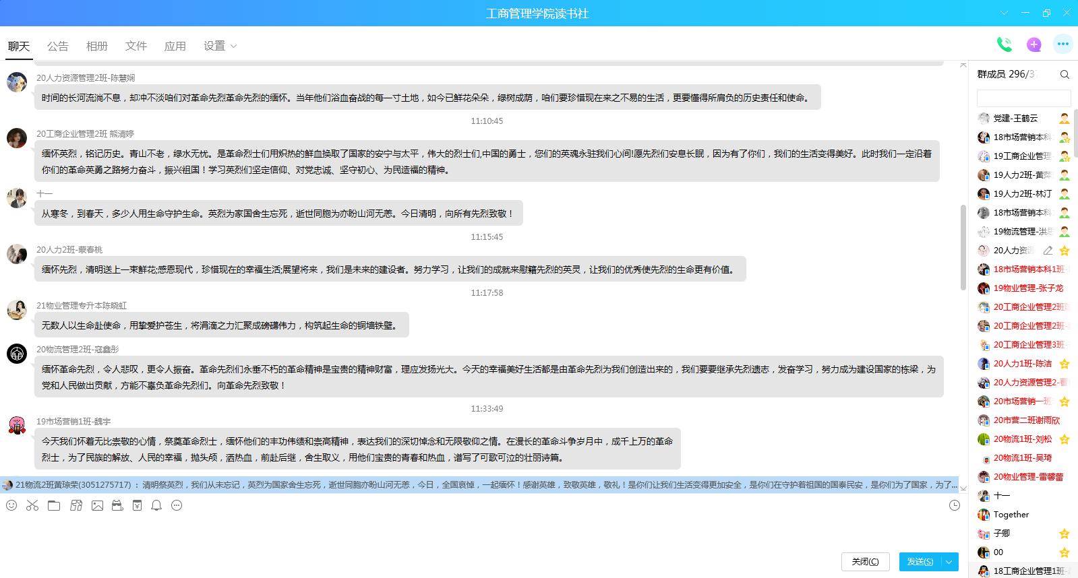Open the red packet (¥) icon

tap(137, 505)
